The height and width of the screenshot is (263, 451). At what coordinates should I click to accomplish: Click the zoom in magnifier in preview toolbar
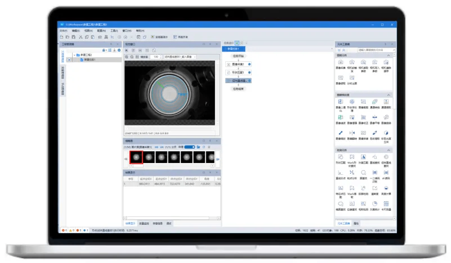click(x=127, y=57)
